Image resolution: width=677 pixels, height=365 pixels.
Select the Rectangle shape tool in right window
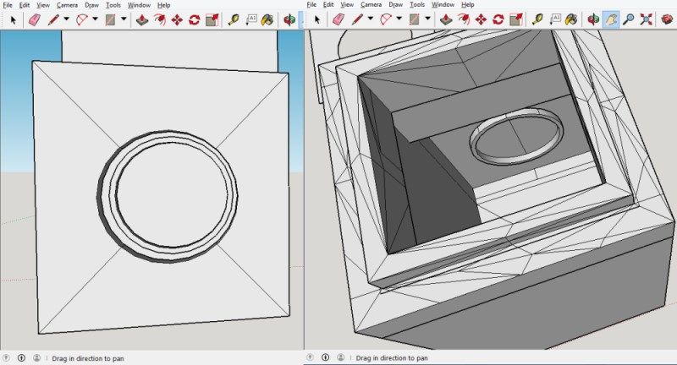(415, 19)
